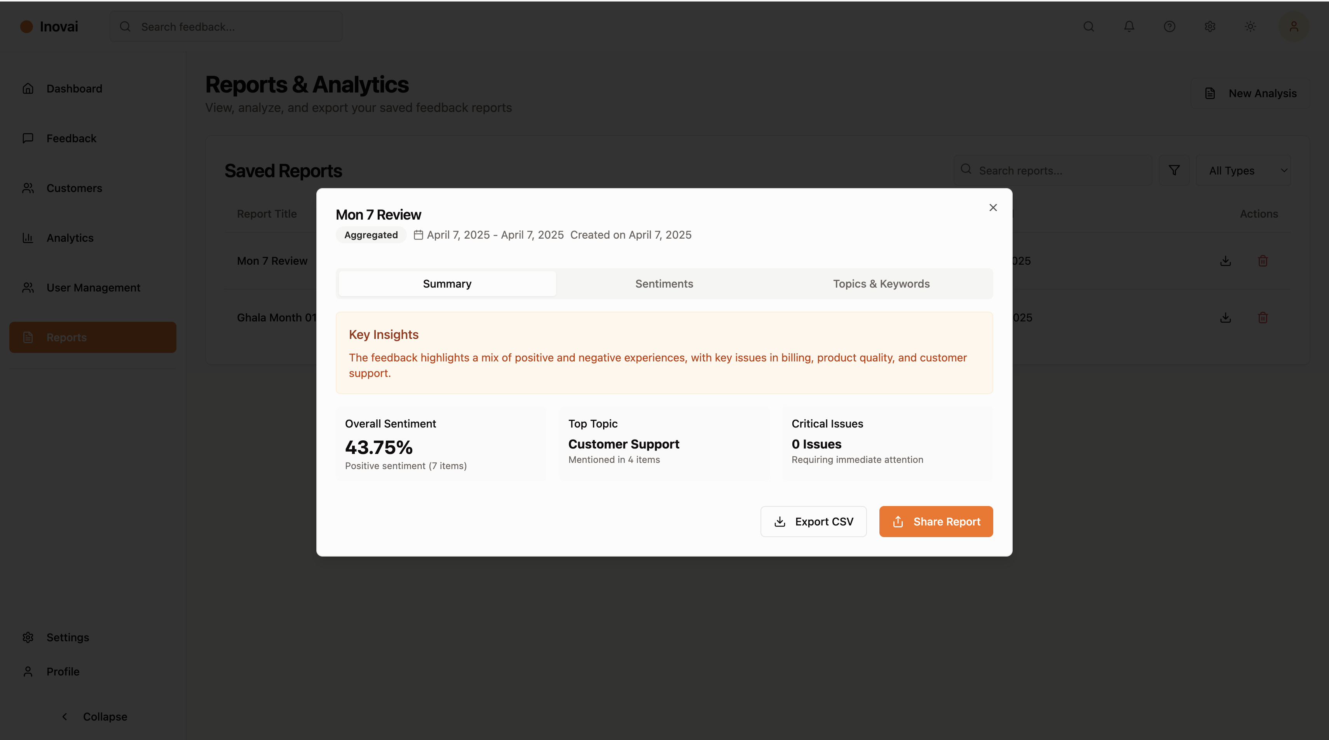Open the help question mark icon
The image size is (1329, 740).
click(1169, 26)
